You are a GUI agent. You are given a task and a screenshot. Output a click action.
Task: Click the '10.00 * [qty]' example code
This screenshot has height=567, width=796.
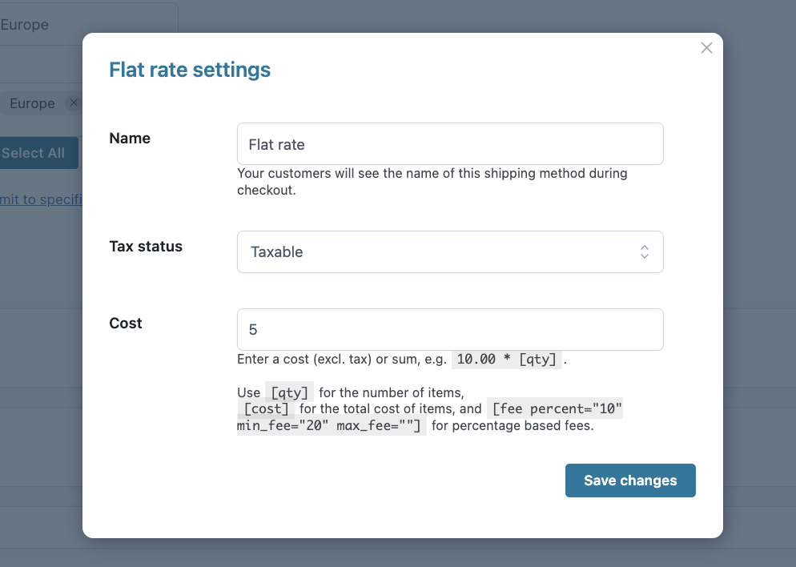507,360
